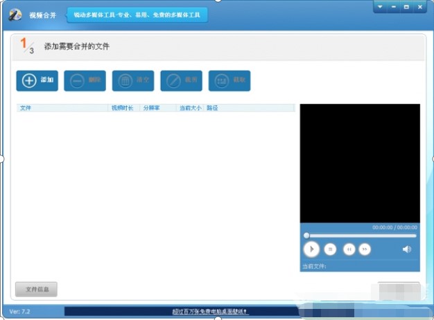This screenshot has height=320, width=434.
Task: Open the title bar dropdown menu arrow
Action: click(x=381, y=7)
